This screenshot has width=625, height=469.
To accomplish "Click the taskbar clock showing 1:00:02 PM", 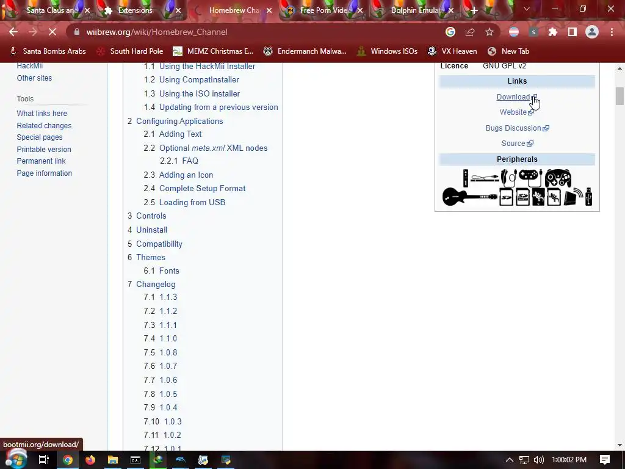I will tap(569, 460).
